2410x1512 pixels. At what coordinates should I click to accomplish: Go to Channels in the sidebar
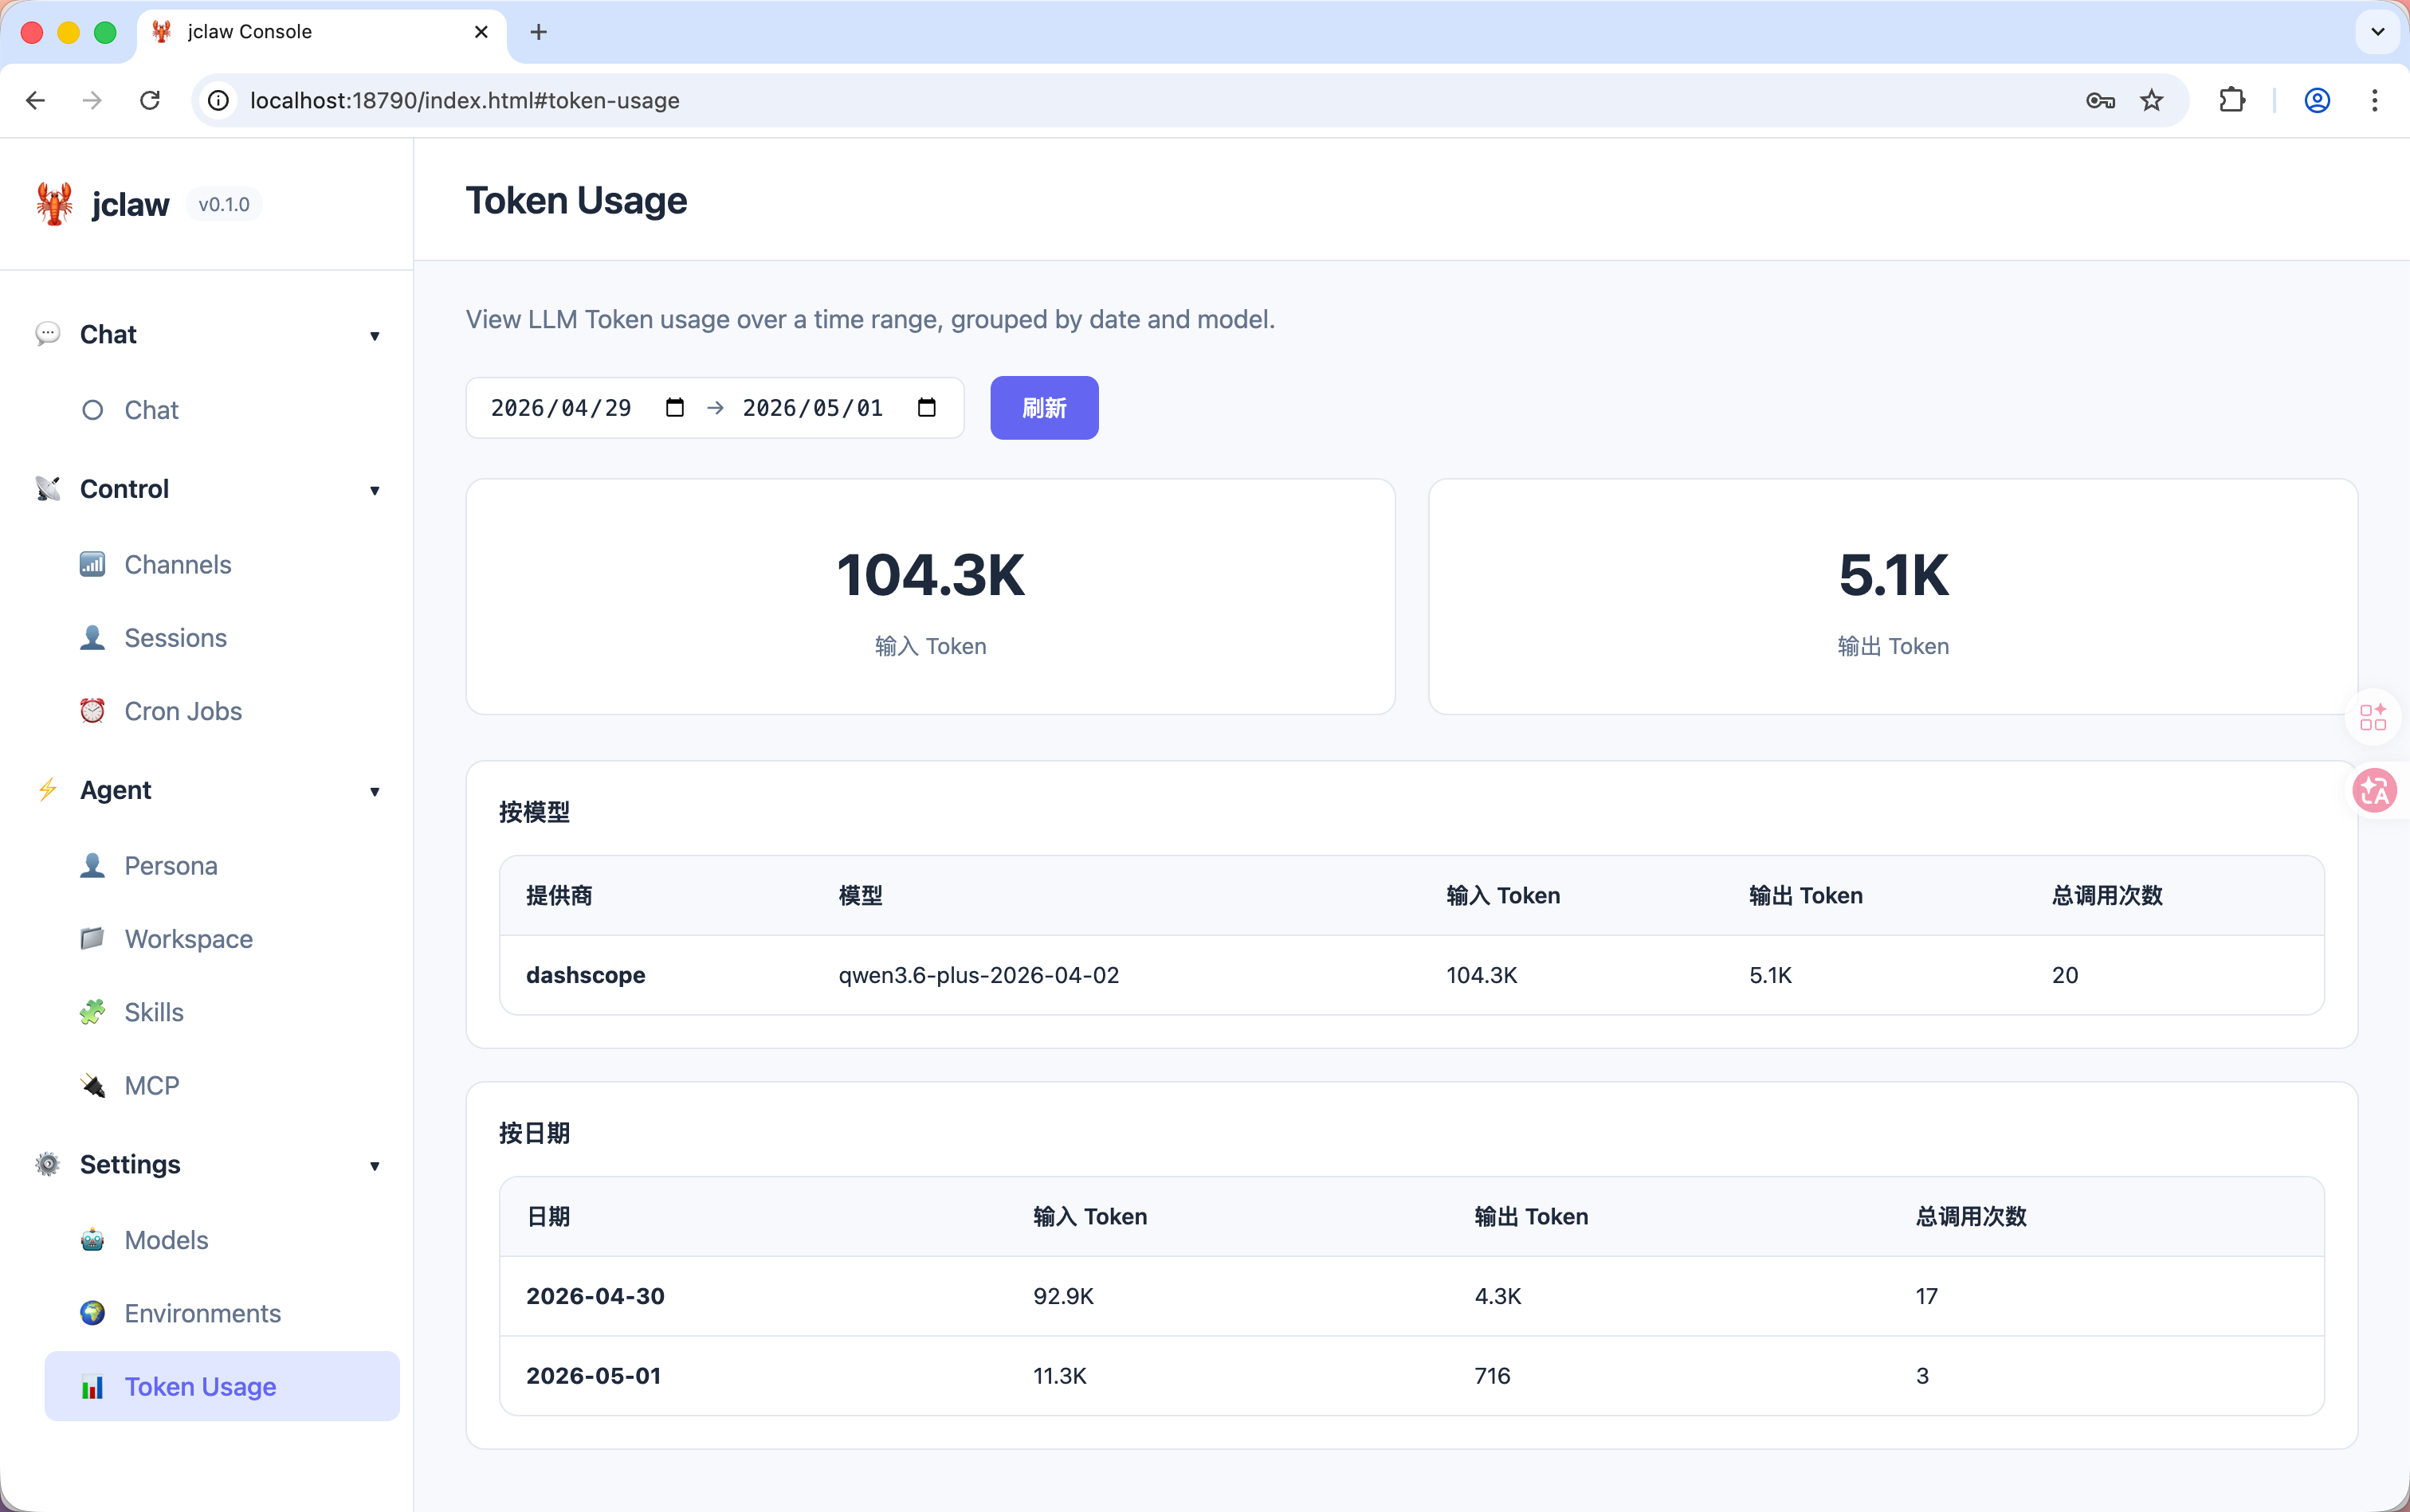coord(222,564)
